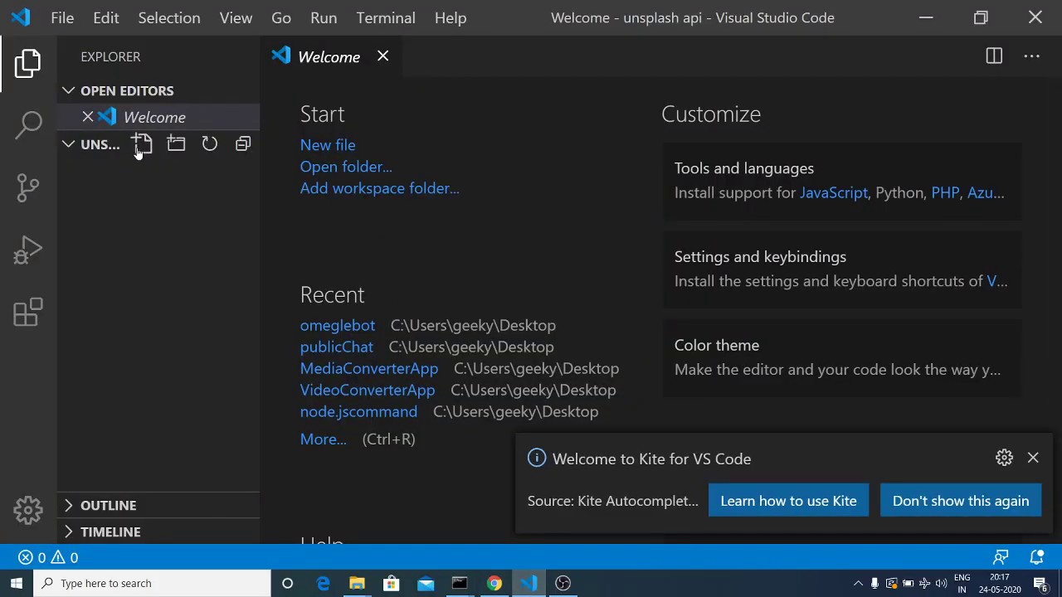
Task: Open the Extensions view
Action: click(28, 313)
